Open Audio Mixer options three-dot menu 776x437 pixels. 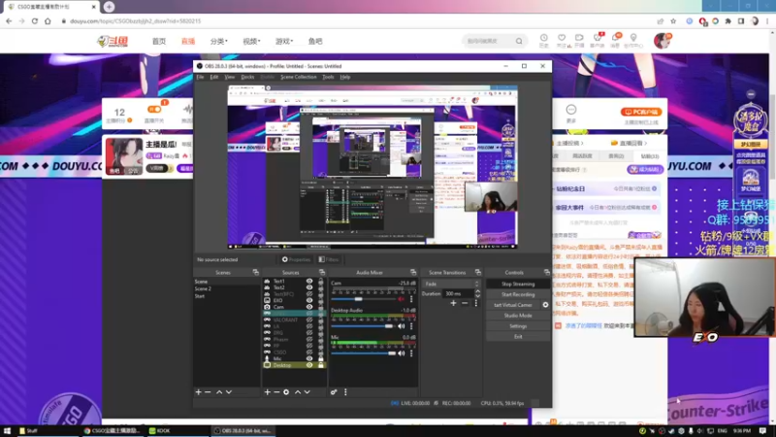(x=345, y=392)
